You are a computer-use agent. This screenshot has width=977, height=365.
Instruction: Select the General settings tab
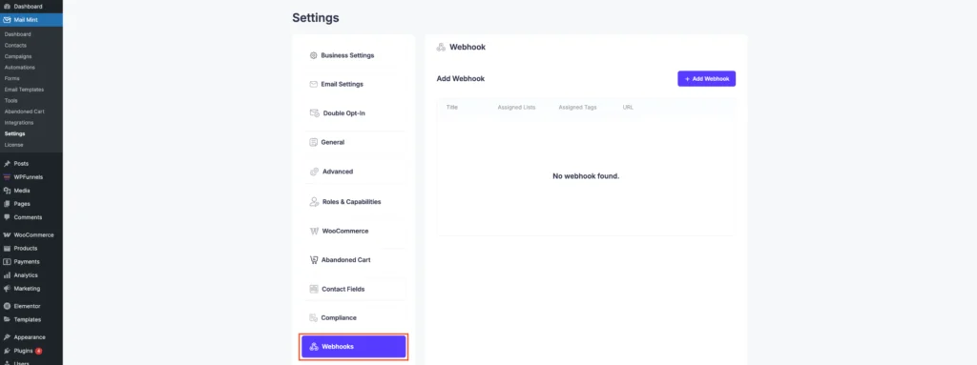pyautogui.click(x=354, y=142)
